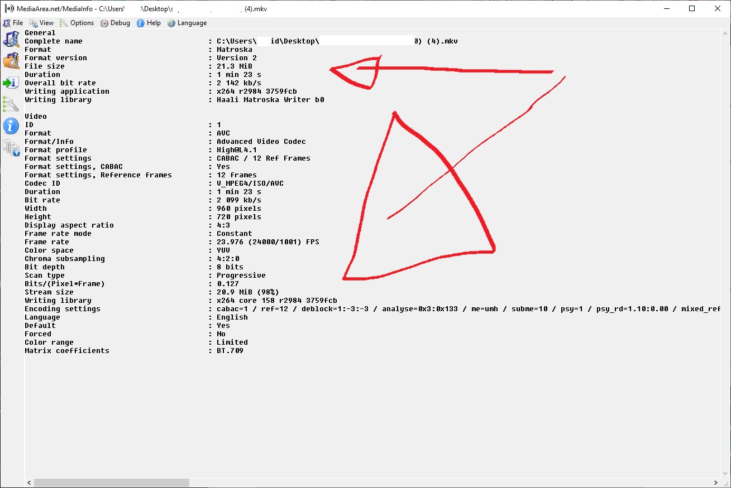Click the "CABAC / 12 Ref Frames" value
The image size is (731, 488).
pyautogui.click(x=264, y=158)
